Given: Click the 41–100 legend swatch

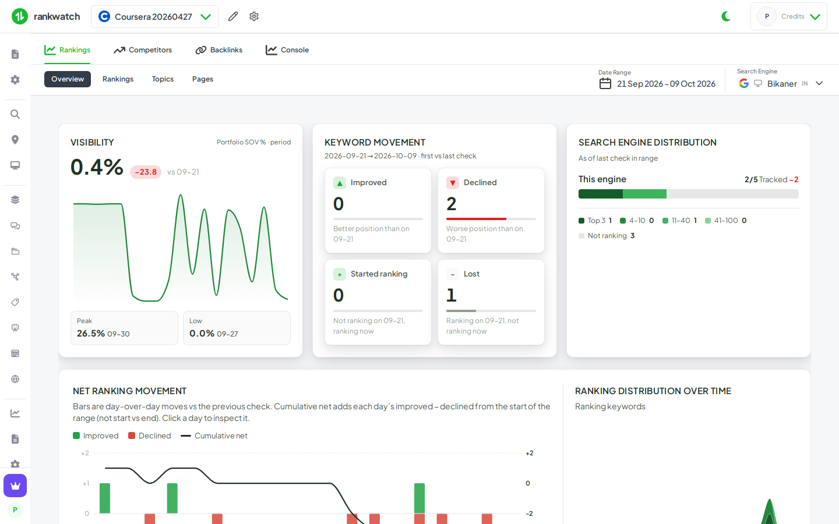Looking at the screenshot, I should 708,221.
